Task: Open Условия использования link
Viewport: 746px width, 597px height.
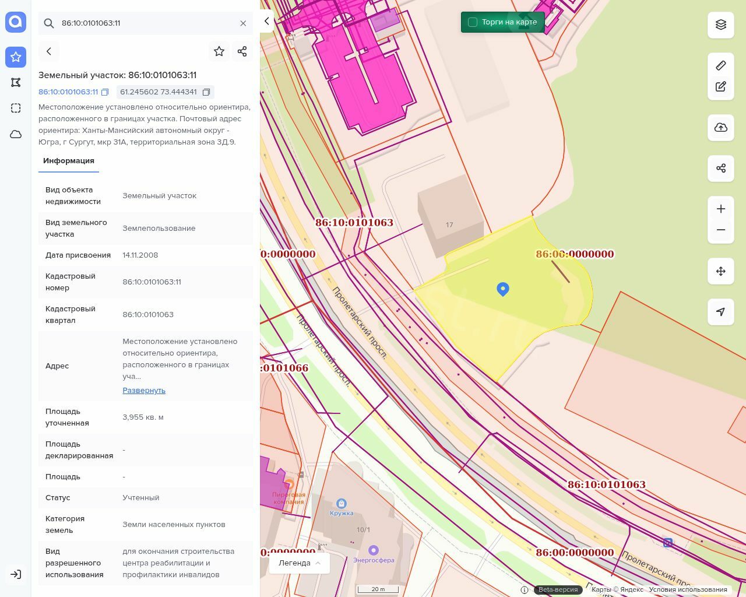Action: tap(688, 589)
